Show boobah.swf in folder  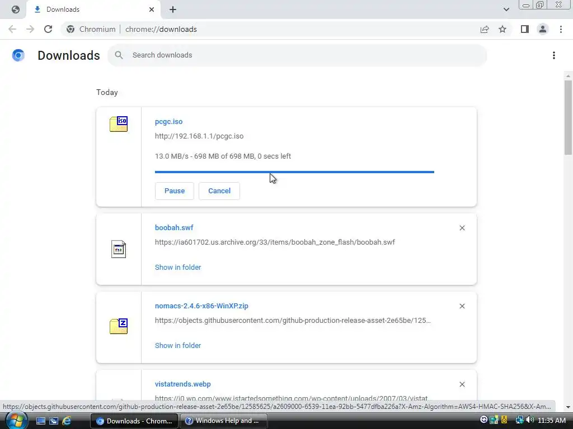pyautogui.click(x=178, y=268)
